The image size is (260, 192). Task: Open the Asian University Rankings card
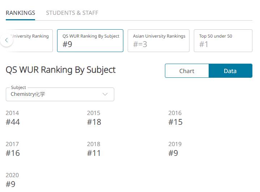[x=158, y=40]
